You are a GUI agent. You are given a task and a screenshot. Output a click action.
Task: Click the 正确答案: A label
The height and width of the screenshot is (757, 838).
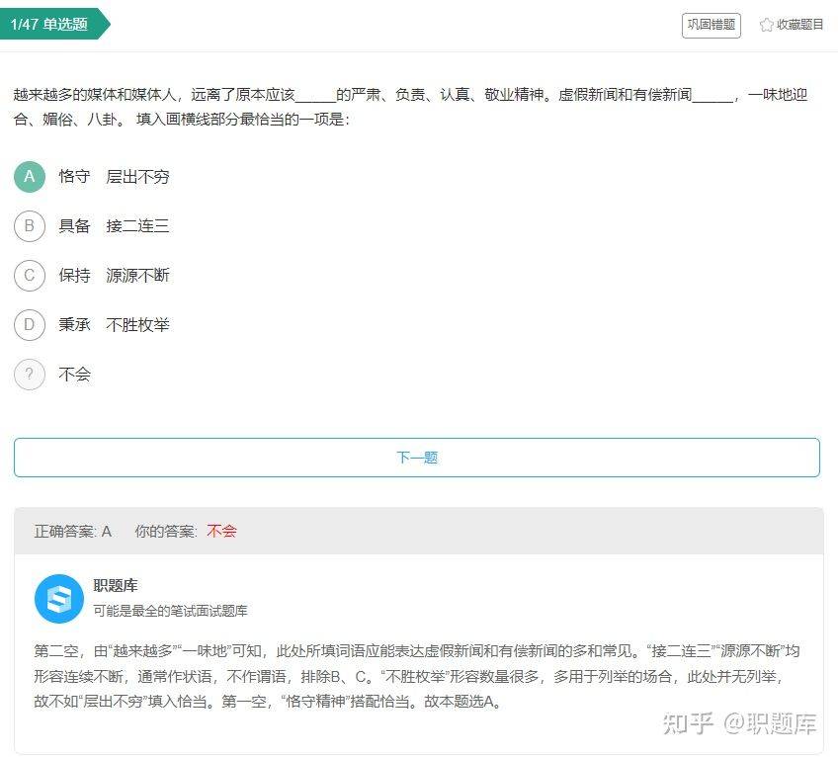(75, 531)
